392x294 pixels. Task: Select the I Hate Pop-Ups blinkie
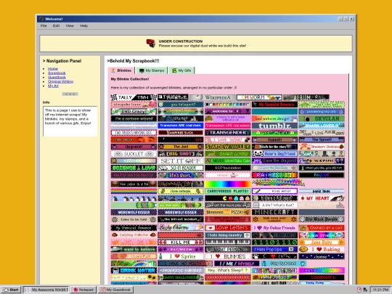pos(274,249)
